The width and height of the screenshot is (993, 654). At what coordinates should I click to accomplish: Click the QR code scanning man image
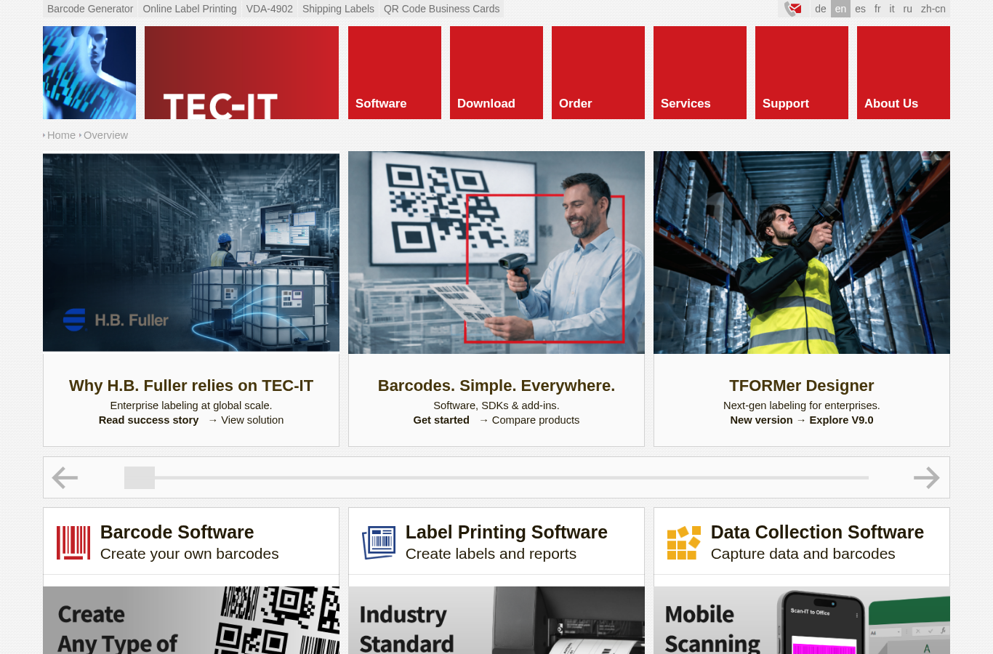pos(496,252)
